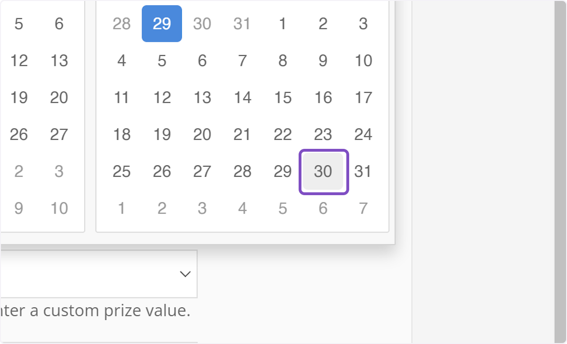The height and width of the screenshot is (344, 567).
Task: Select date 11 in the calendar grid
Action: point(121,97)
